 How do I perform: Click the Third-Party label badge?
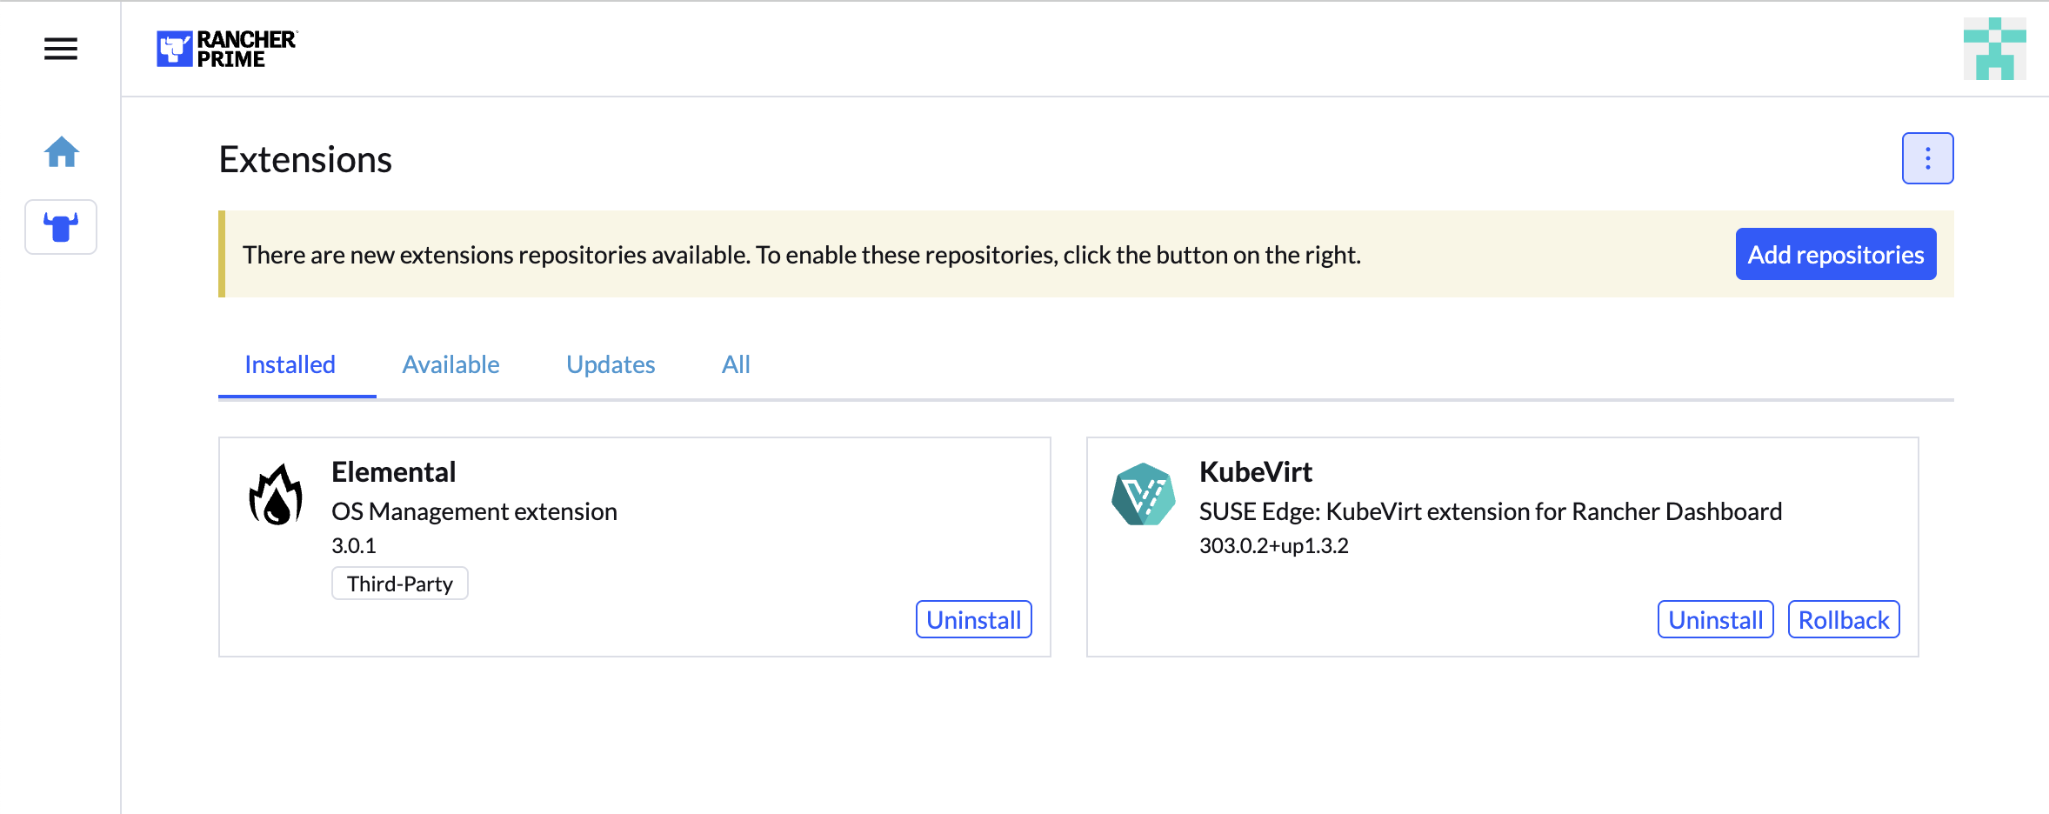coord(400,584)
